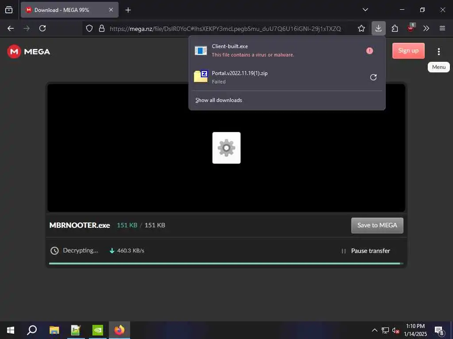Open Windows Start menu
Screen dimensions: 453x339
pos(11,330)
